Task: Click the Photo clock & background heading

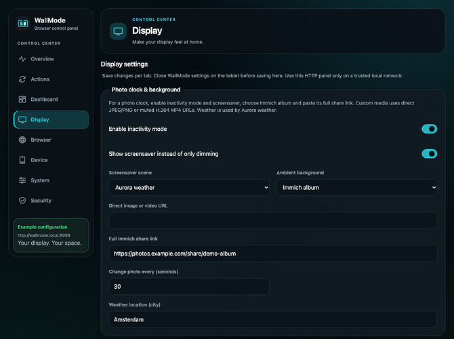Action: [x=146, y=89]
